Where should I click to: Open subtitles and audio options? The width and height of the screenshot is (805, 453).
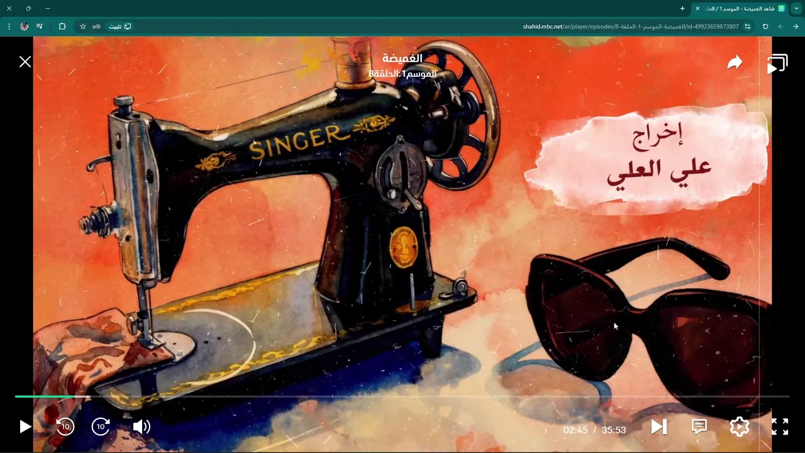point(699,427)
